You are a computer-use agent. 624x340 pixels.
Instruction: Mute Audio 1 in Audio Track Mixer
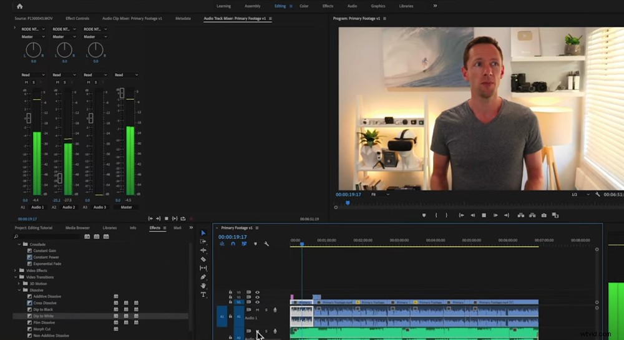27,82
